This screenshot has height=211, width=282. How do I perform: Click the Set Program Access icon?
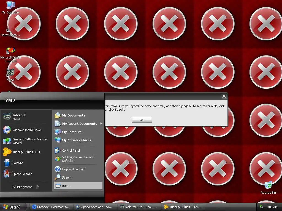point(58,159)
